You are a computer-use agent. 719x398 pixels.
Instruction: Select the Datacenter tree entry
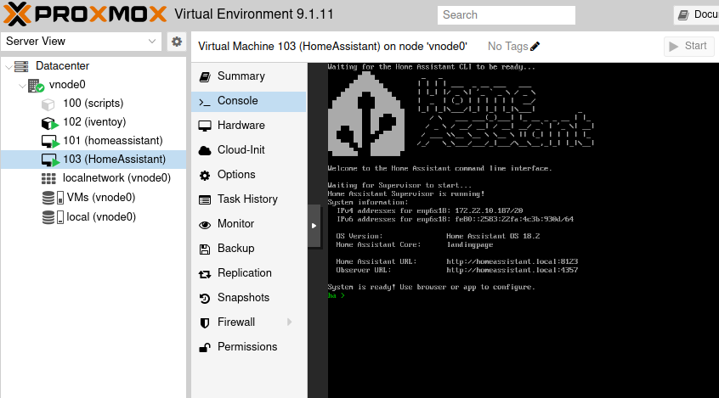click(x=62, y=66)
